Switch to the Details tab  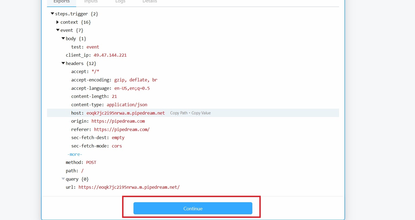(x=150, y=2)
